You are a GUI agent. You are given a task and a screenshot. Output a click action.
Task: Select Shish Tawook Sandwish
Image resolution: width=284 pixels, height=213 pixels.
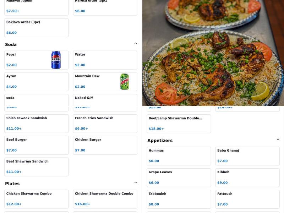(x=36, y=124)
